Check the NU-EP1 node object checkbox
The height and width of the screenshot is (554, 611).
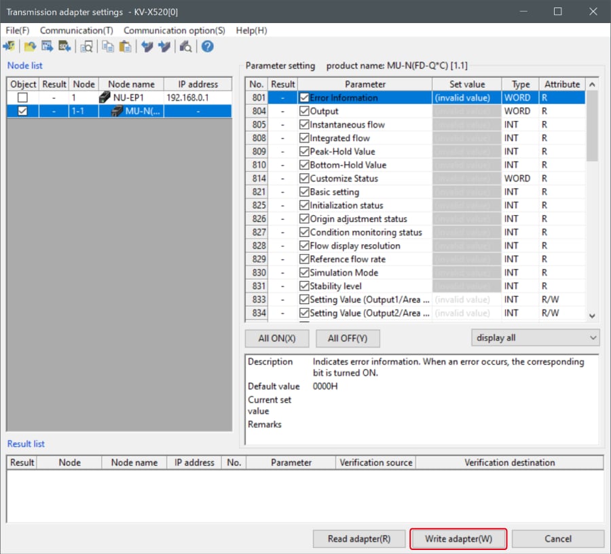coord(23,98)
